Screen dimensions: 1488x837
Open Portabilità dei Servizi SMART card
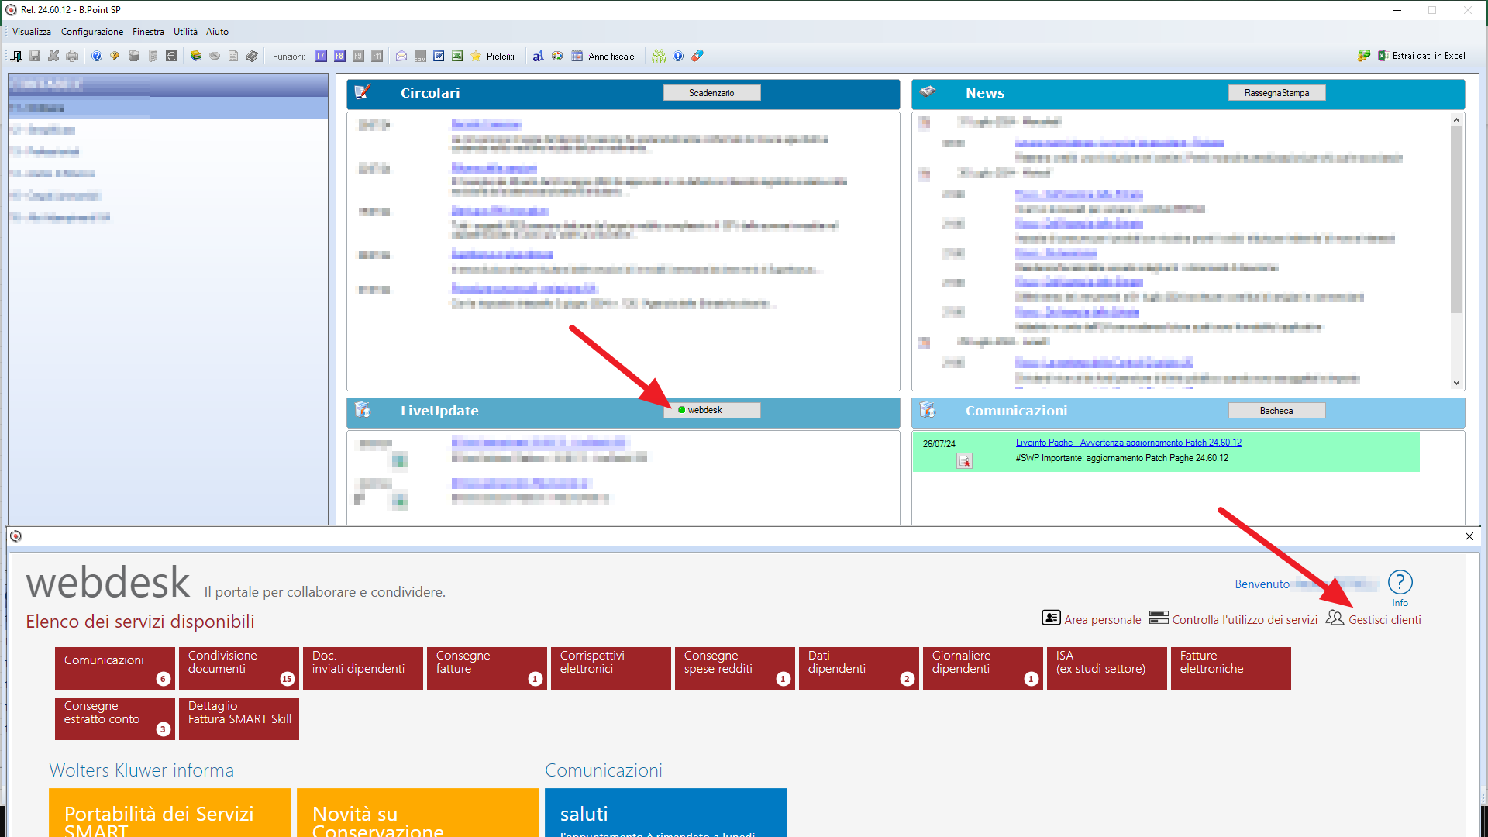click(170, 812)
